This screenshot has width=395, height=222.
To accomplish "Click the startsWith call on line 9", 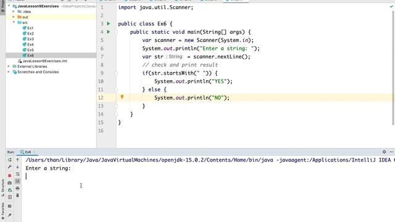I will point(178,73).
